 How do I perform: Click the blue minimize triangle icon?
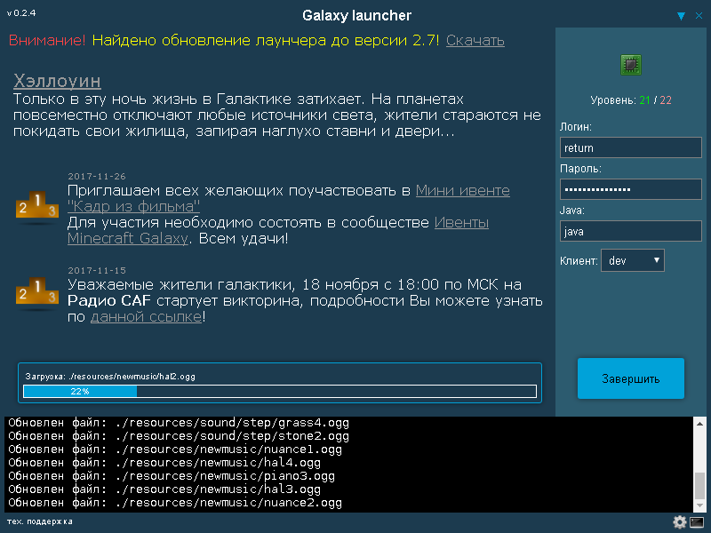681,16
